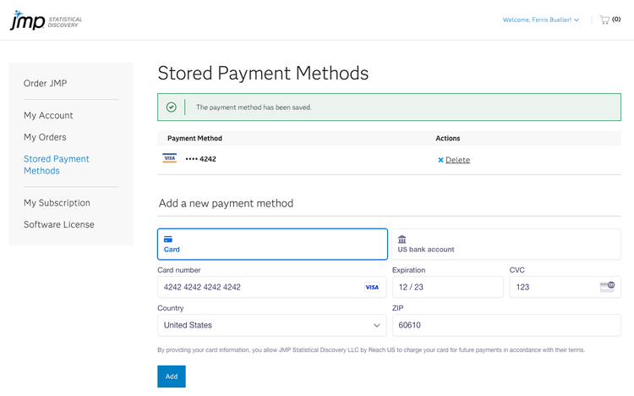Image resolution: width=634 pixels, height=396 pixels.
Task: Click the Visa card icon beside 4242
Action: click(169, 158)
